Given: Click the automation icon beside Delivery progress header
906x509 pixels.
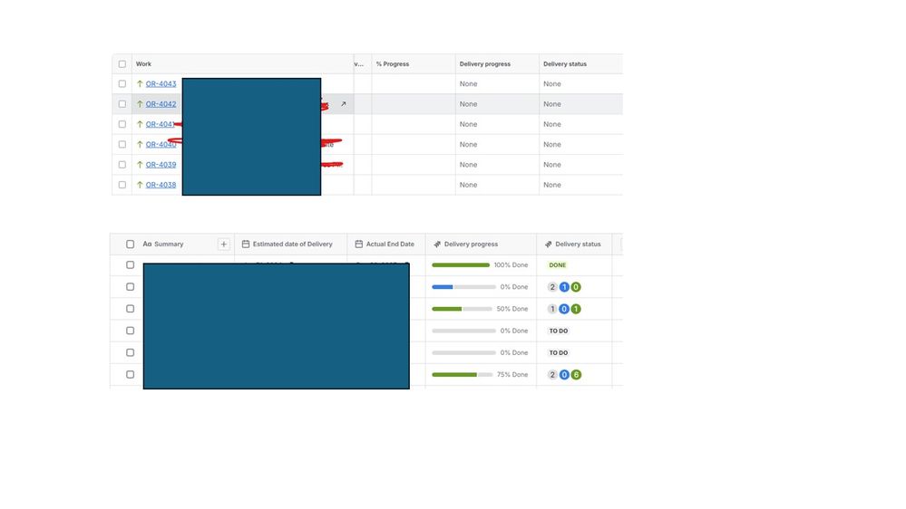Looking at the screenshot, I should [x=437, y=245].
